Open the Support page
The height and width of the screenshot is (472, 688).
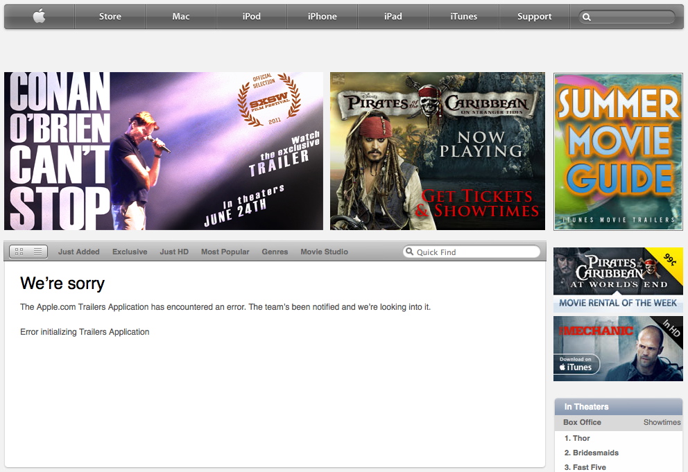coord(534,16)
